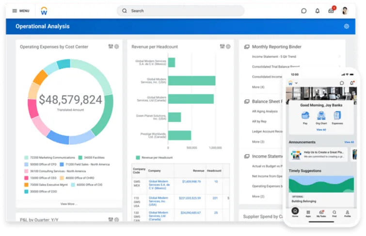Toggle 50000 Office of CFO legend swatch
The height and width of the screenshot is (236, 366).
point(26,164)
